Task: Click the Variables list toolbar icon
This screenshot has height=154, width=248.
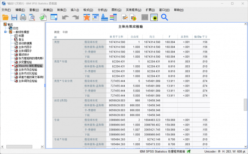Action: (113, 18)
